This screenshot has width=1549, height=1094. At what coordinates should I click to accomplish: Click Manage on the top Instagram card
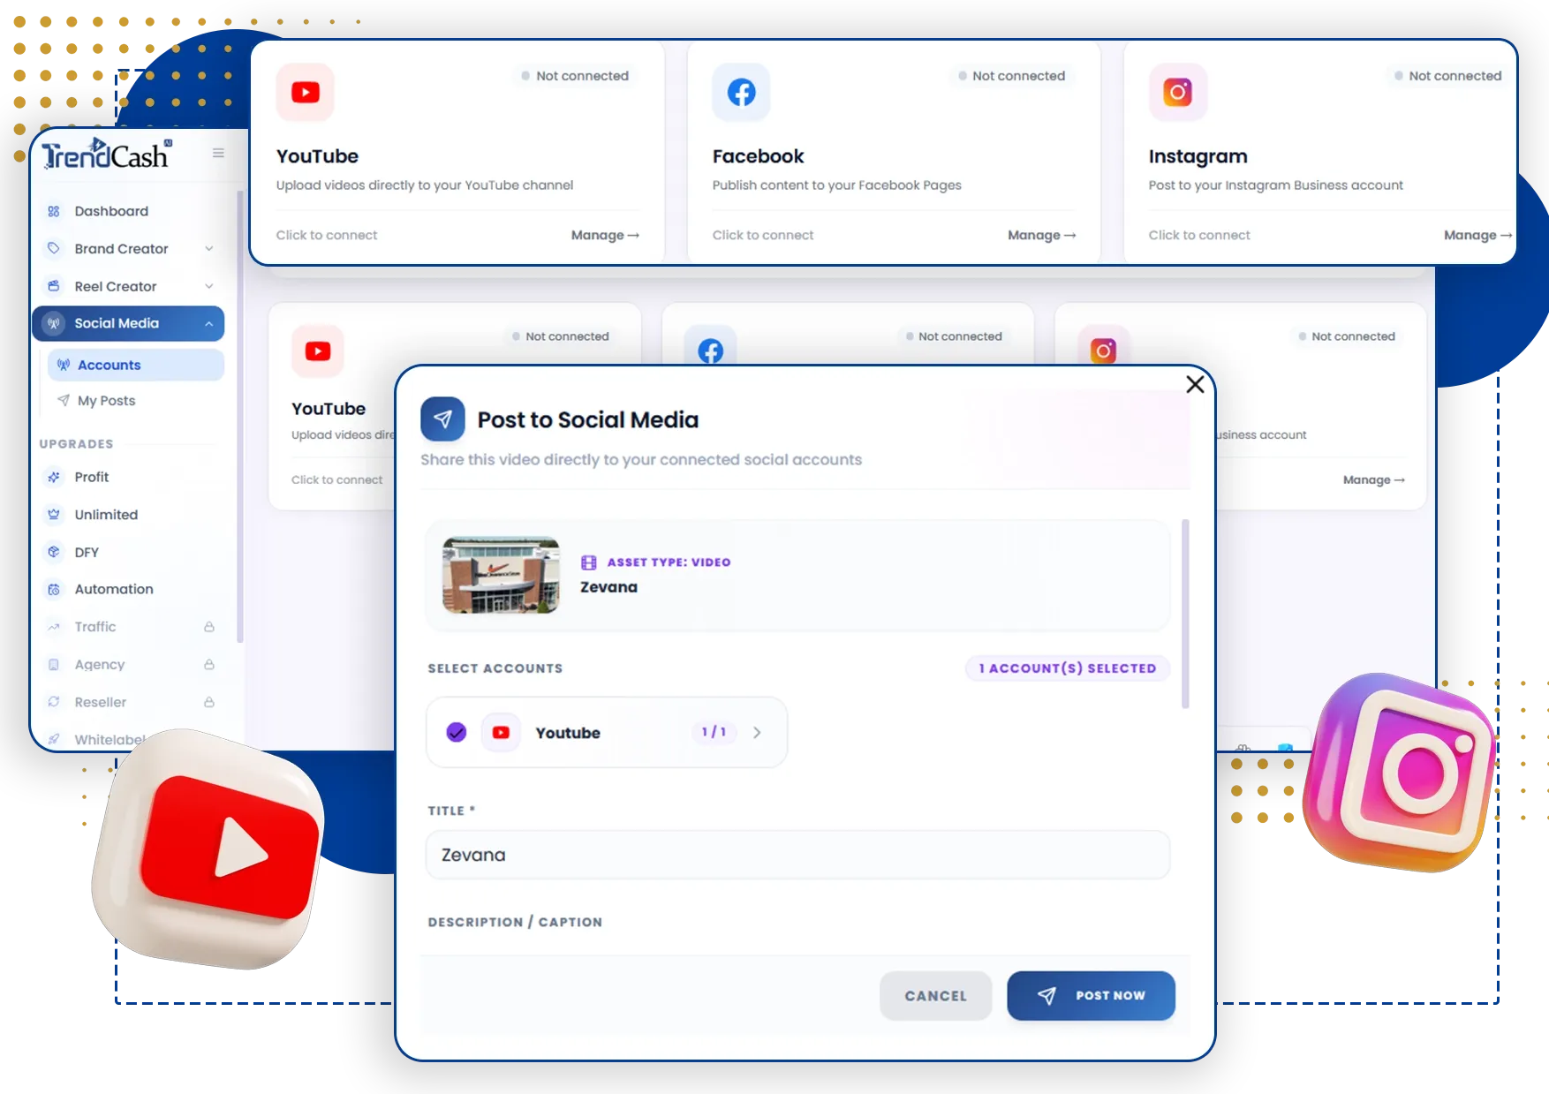click(1477, 235)
